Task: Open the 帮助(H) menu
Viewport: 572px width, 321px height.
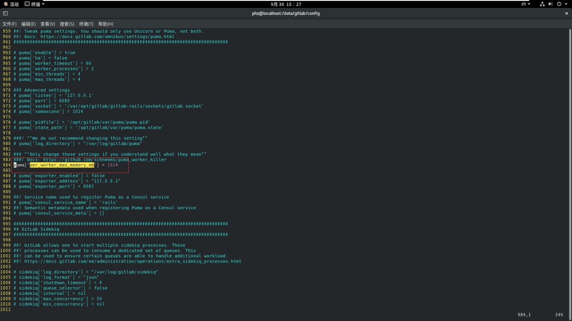Action: click(106, 24)
